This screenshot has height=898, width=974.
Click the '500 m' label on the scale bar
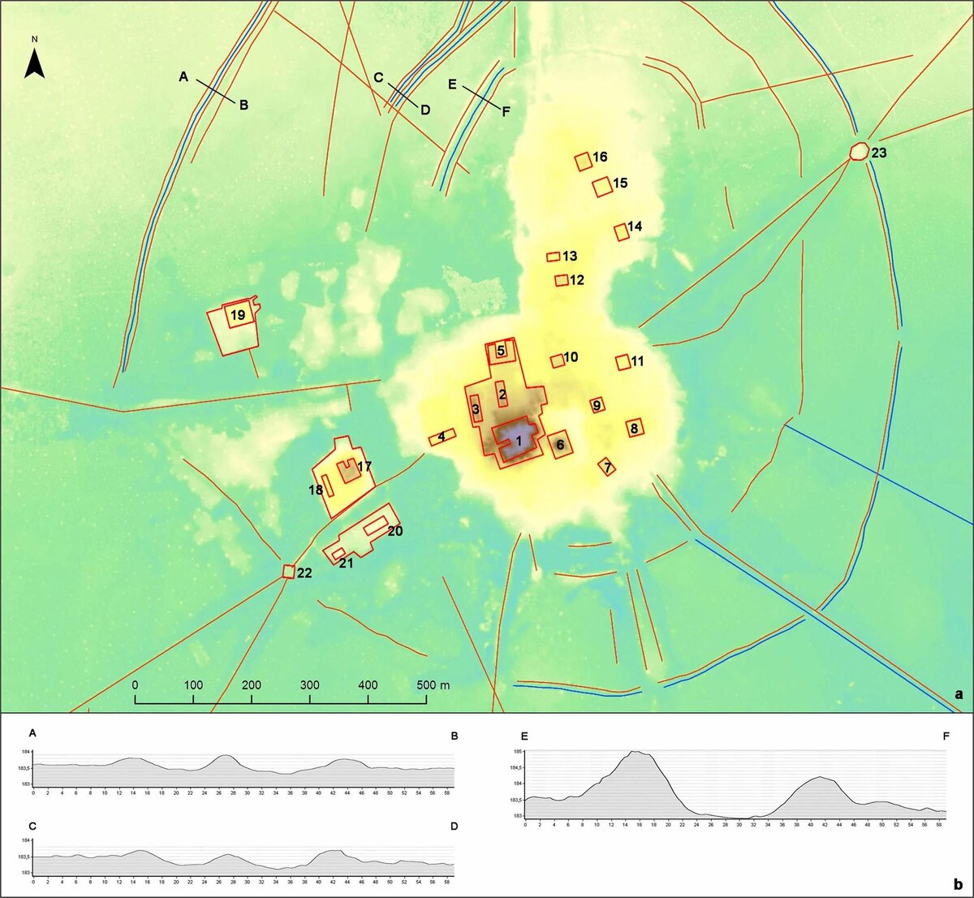433,685
